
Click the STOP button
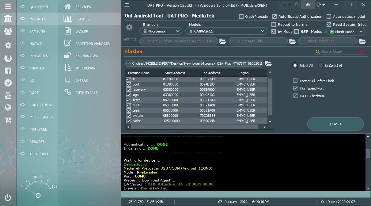(287, 5)
